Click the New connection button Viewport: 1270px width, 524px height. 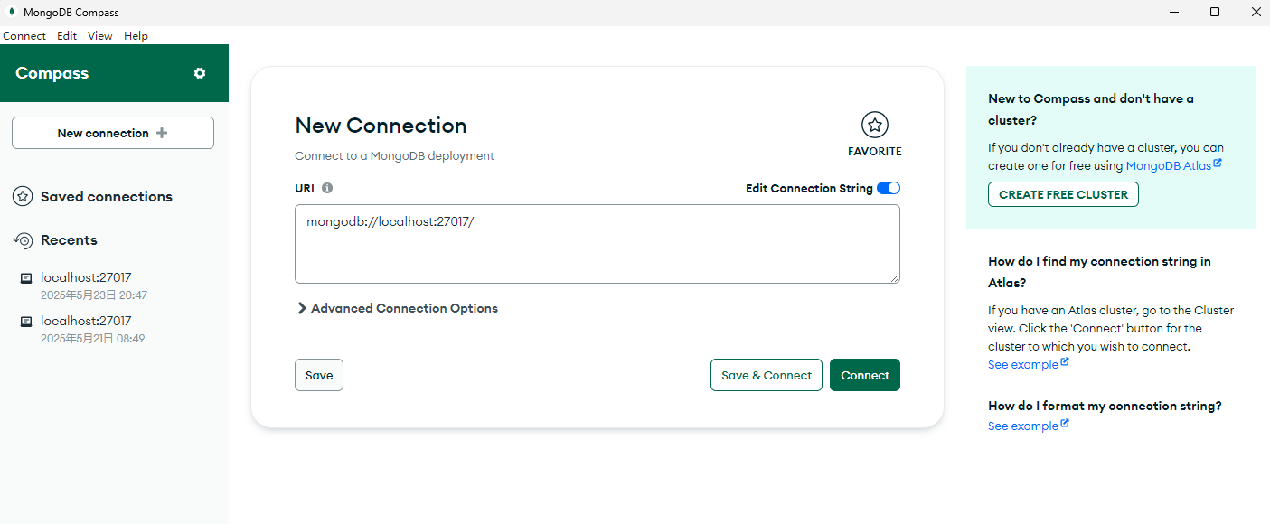click(113, 133)
